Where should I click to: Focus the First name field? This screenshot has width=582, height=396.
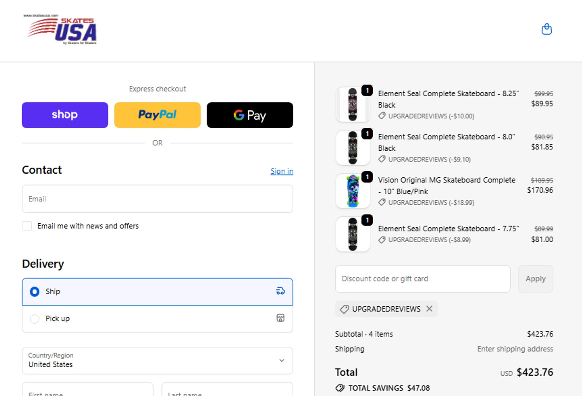point(88,389)
